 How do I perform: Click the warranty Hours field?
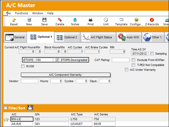point(56,81)
